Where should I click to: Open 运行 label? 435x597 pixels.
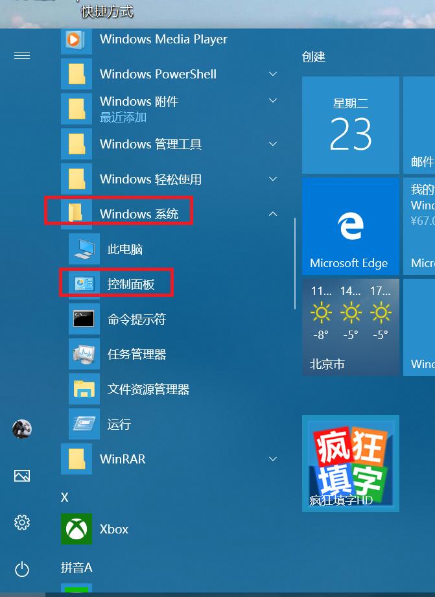[x=119, y=425]
